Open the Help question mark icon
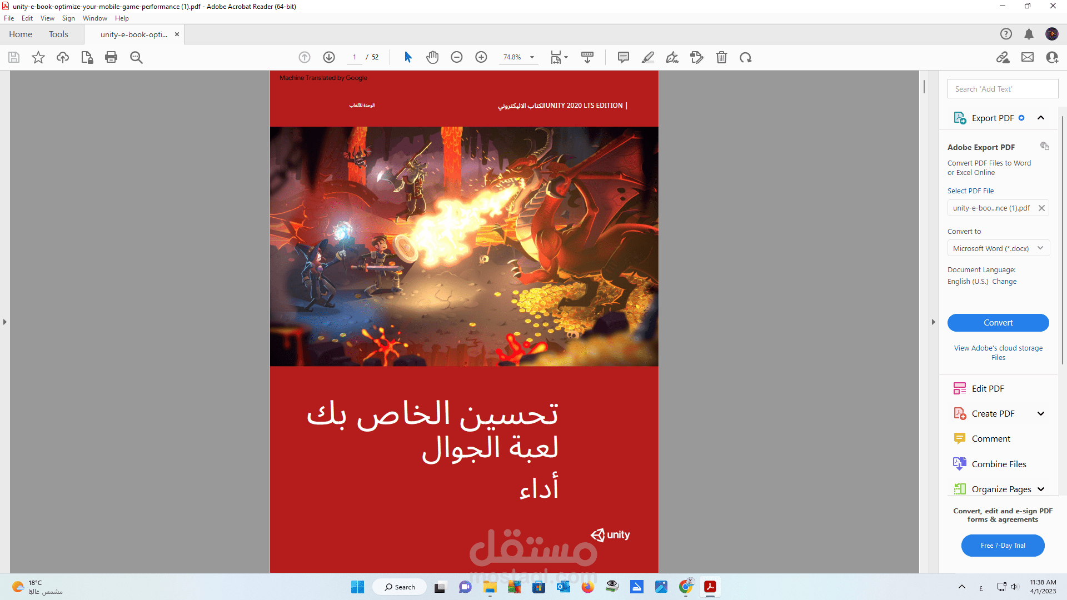The width and height of the screenshot is (1067, 600). [x=1006, y=34]
